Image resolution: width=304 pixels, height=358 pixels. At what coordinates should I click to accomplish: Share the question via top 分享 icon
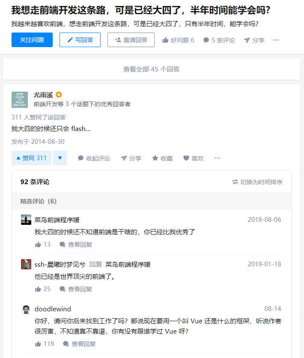247,40
